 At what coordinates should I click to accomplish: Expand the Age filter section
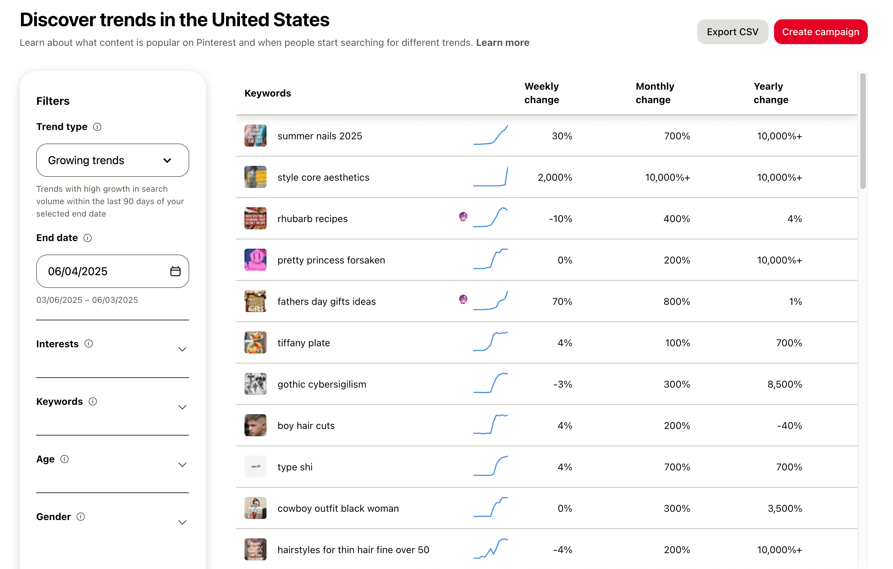[182, 465]
